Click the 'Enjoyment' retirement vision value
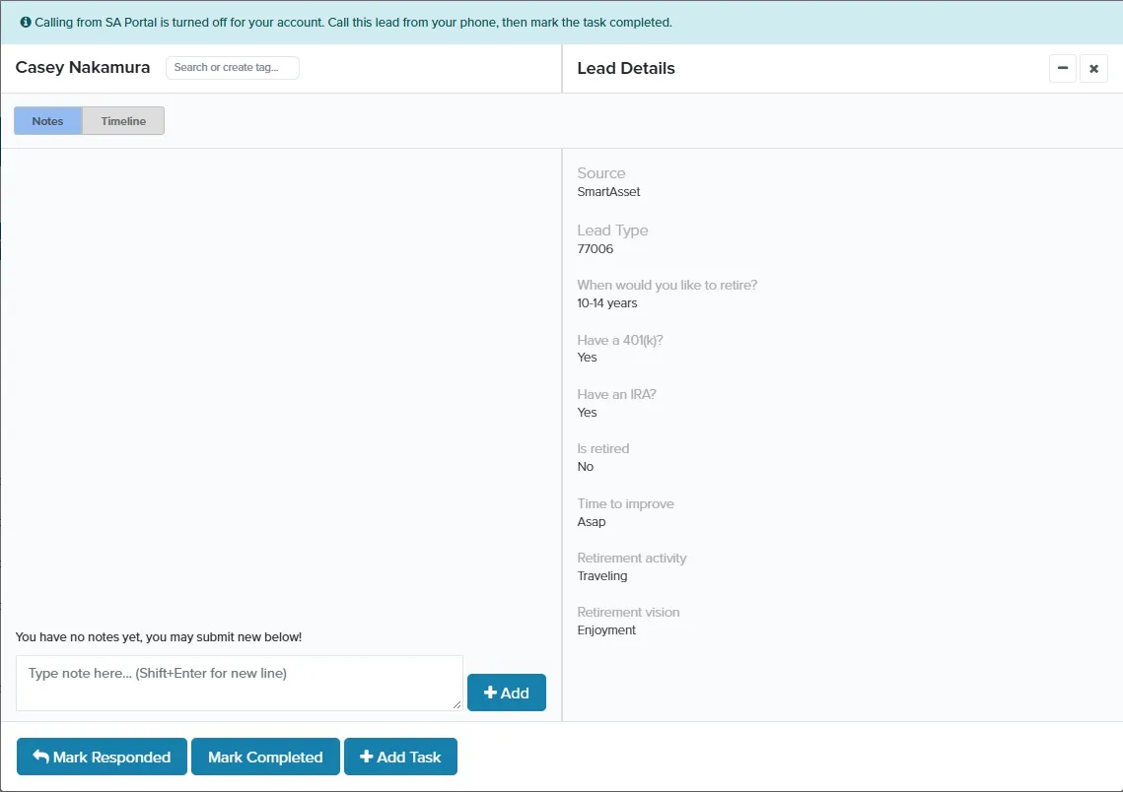This screenshot has height=792, width=1123. pos(606,630)
